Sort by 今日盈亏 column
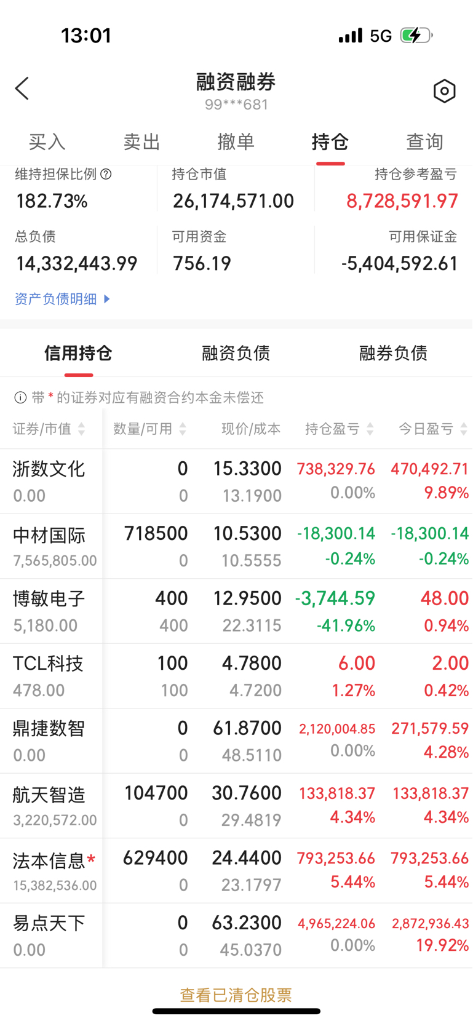Screen dimensions: 473x1024 (433, 429)
